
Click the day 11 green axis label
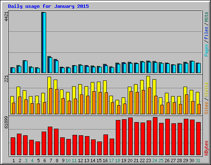(74, 160)
